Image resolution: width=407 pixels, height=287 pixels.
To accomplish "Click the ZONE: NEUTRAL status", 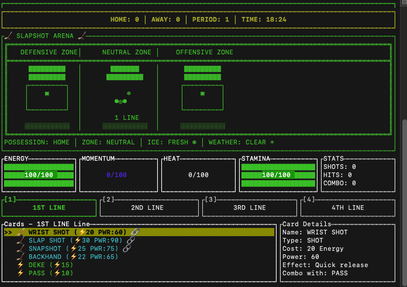I will (x=108, y=142).
